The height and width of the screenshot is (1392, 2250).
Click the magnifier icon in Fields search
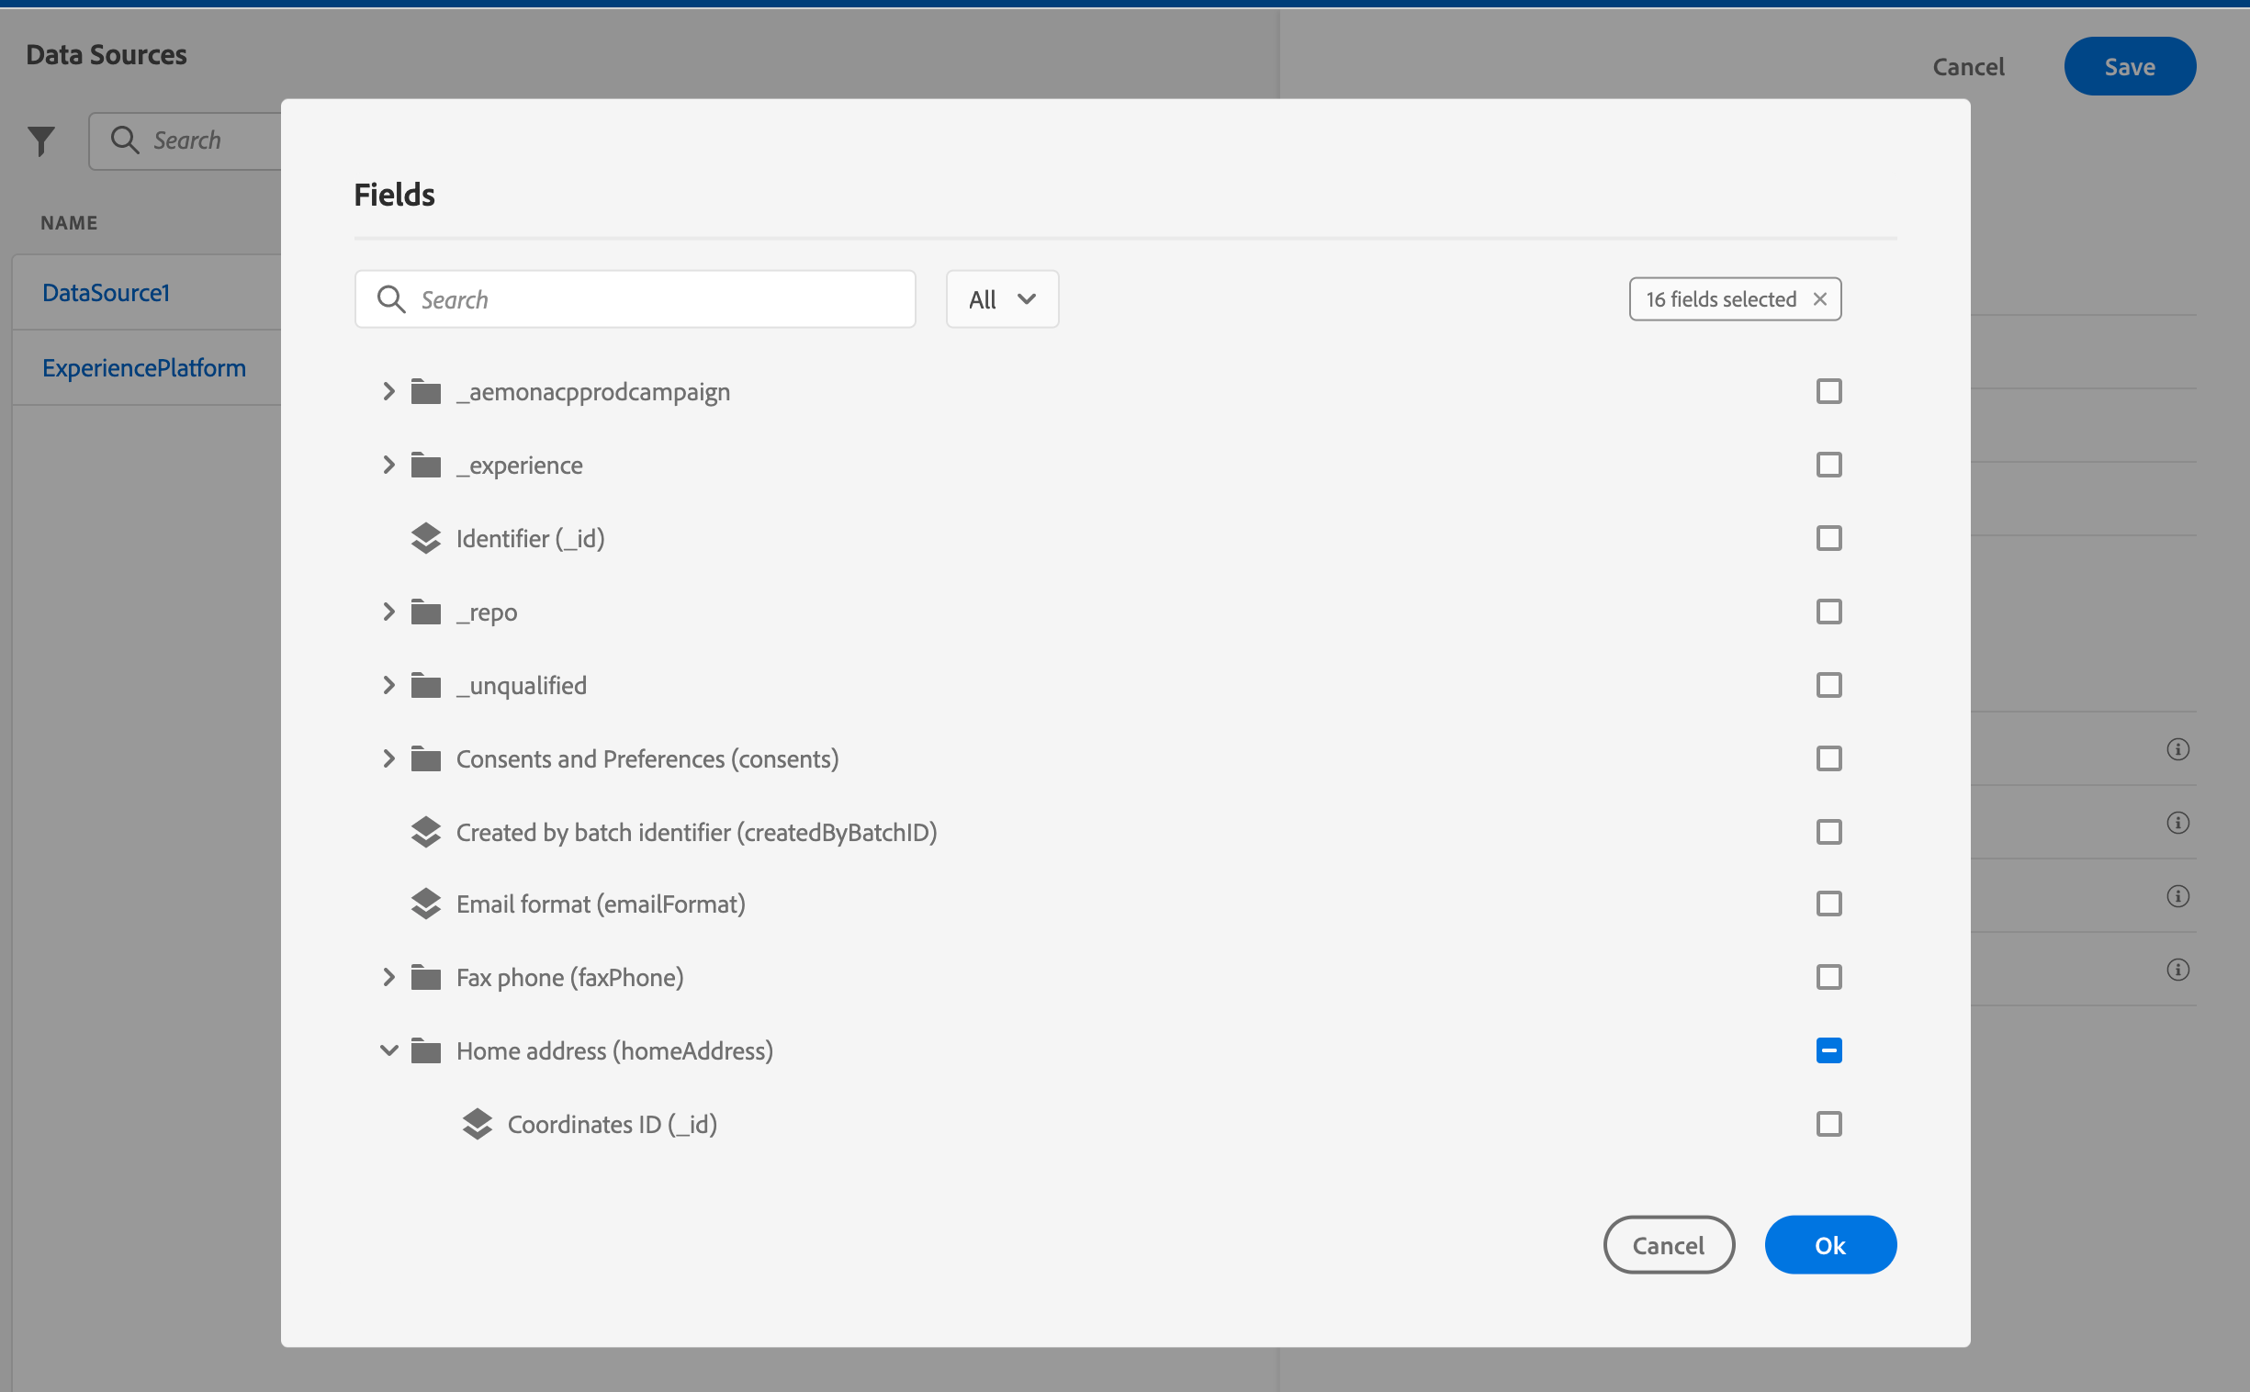391,299
